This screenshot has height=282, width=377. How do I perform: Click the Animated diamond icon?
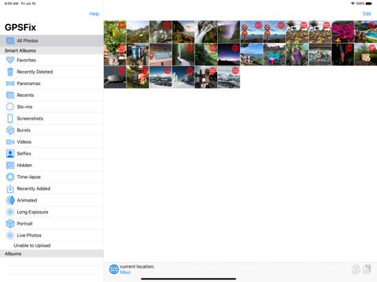pyautogui.click(x=10, y=200)
